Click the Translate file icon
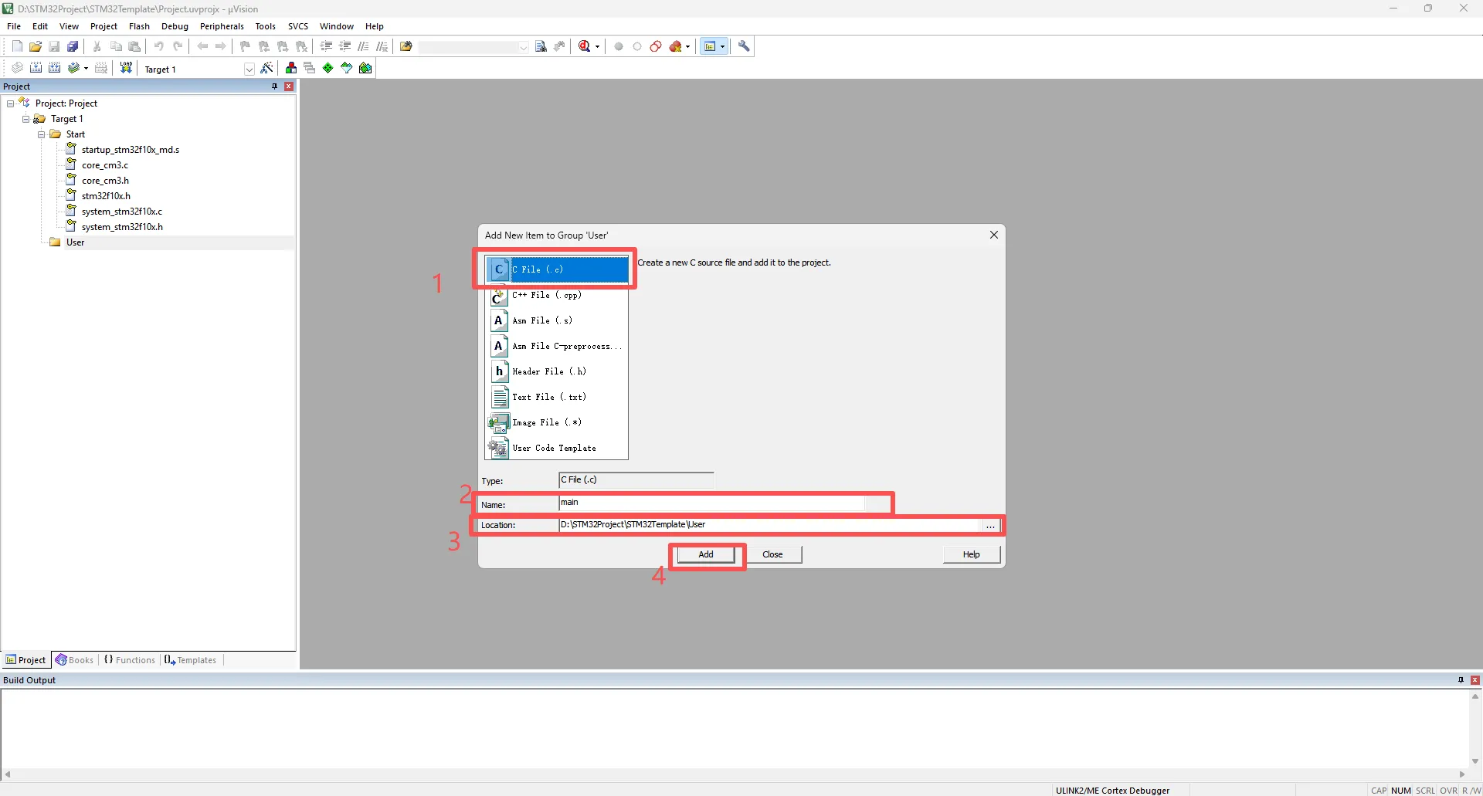This screenshot has height=796, width=1483. point(17,68)
